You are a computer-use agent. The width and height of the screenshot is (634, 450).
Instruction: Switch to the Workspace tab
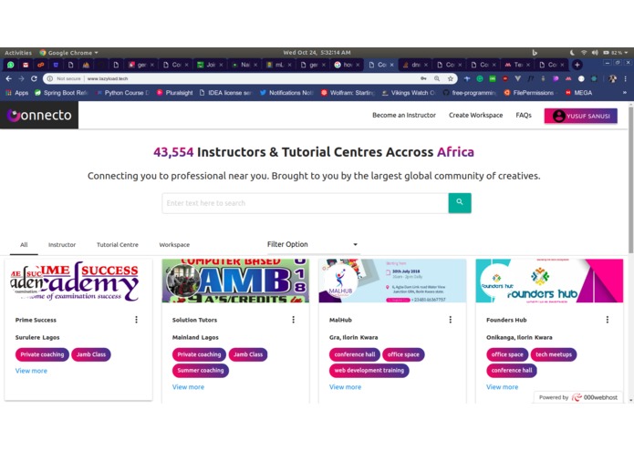[174, 244]
